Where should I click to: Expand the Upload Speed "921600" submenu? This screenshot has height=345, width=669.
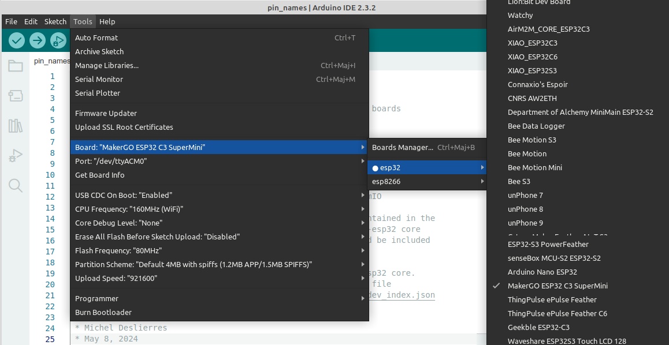[x=220, y=279]
